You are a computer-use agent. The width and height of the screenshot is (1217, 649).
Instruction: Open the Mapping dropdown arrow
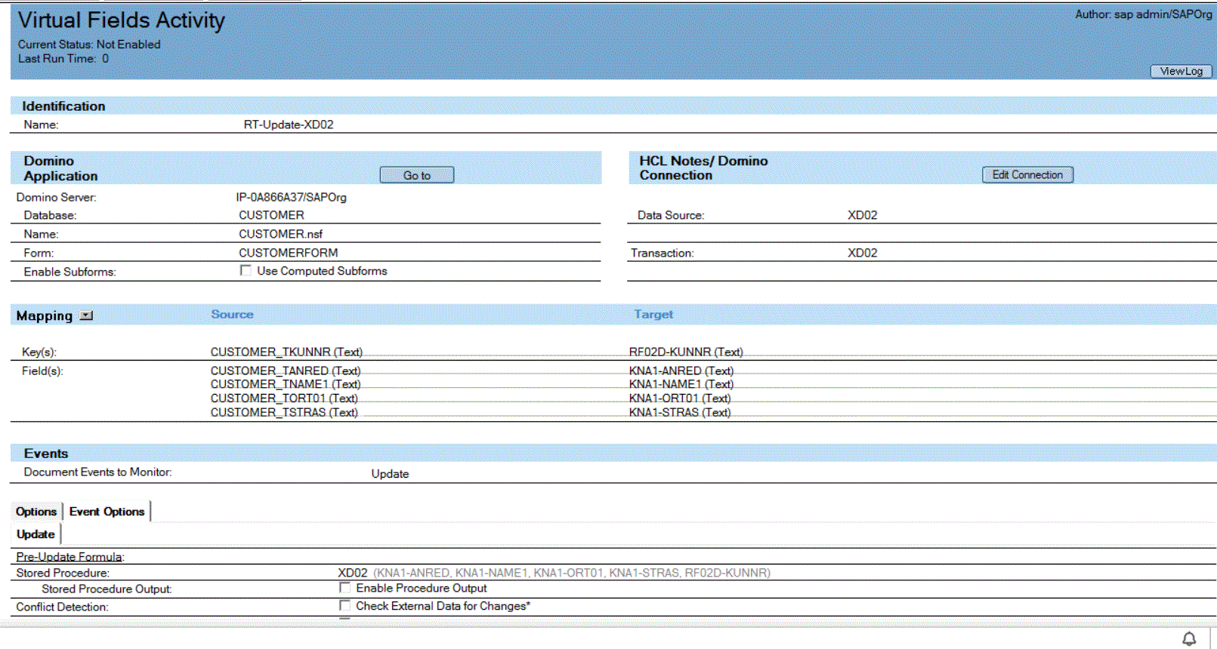pyautogui.click(x=87, y=315)
